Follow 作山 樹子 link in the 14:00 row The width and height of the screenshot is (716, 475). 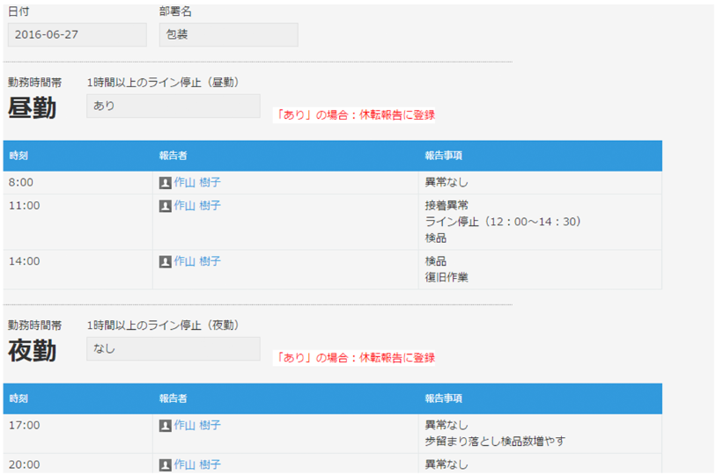(x=197, y=262)
